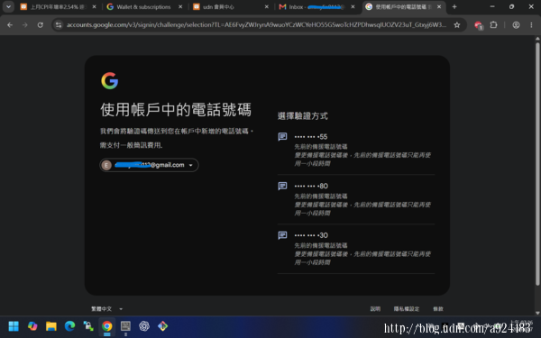Open the red extension icon with badge
Image resolution: width=541 pixels, height=338 pixels.
(478, 25)
